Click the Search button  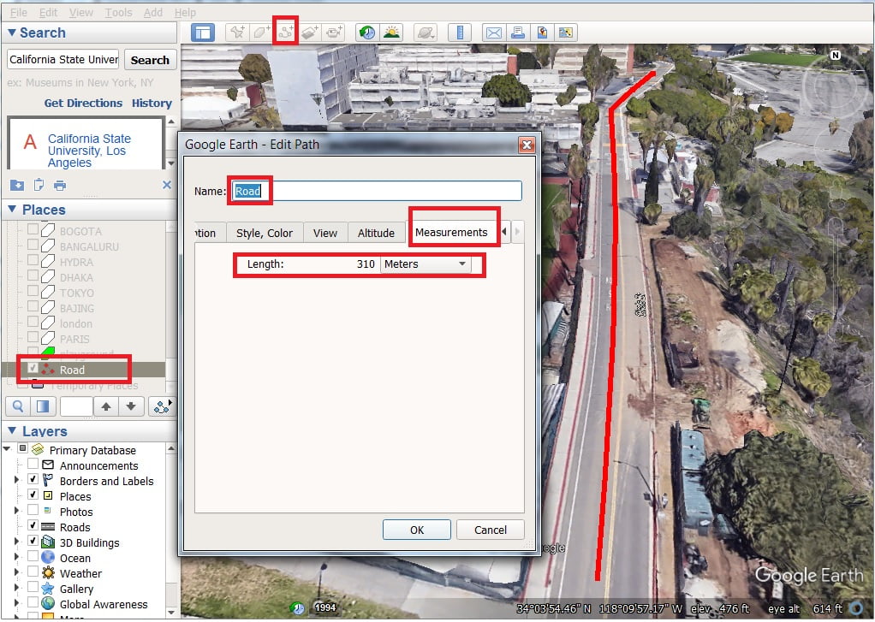[150, 60]
